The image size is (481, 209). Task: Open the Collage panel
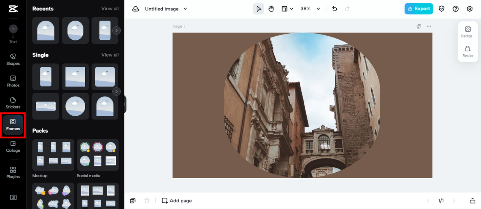[13, 146]
